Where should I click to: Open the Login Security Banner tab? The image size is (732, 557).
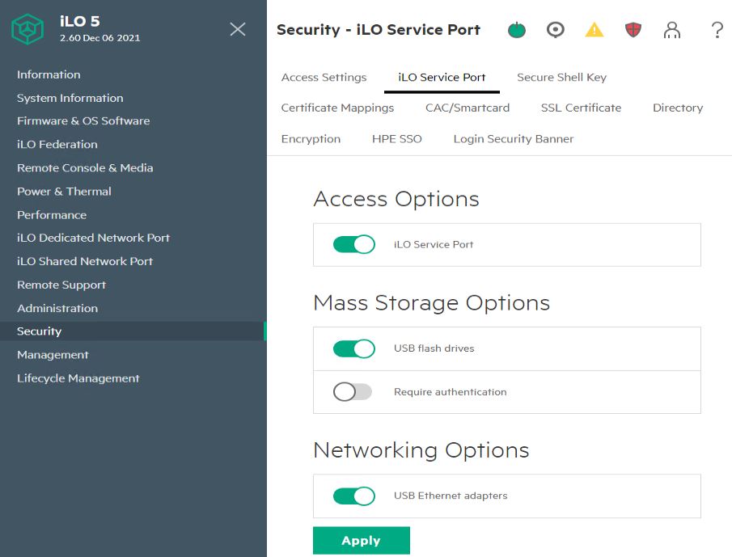click(513, 139)
